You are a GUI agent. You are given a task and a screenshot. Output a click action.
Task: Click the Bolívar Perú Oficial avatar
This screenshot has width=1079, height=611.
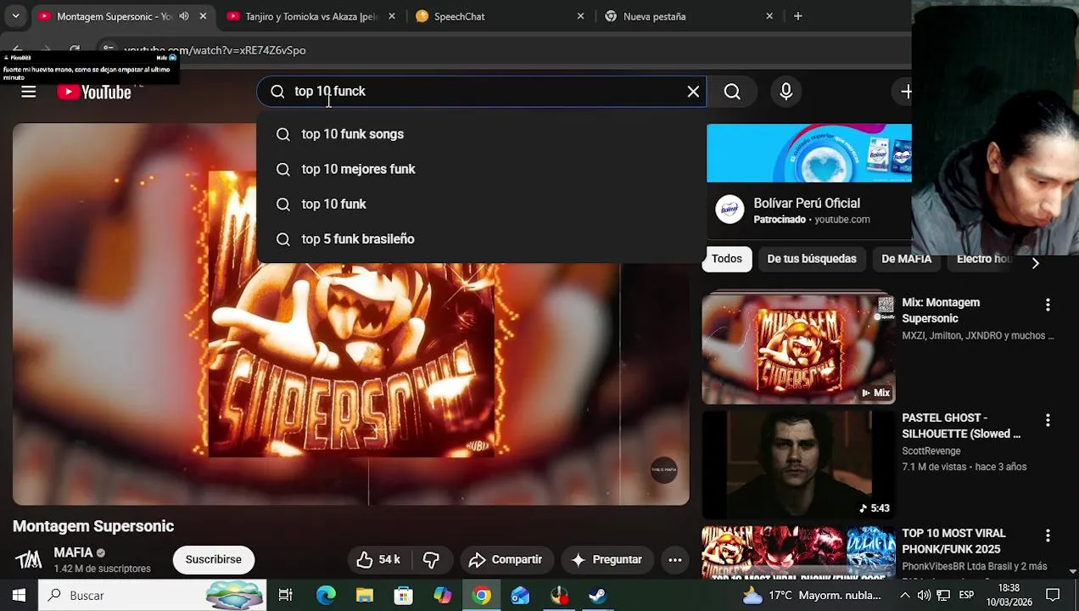click(730, 210)
